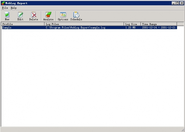Click the window resize grip in status bar

click(x=183, y=130)
